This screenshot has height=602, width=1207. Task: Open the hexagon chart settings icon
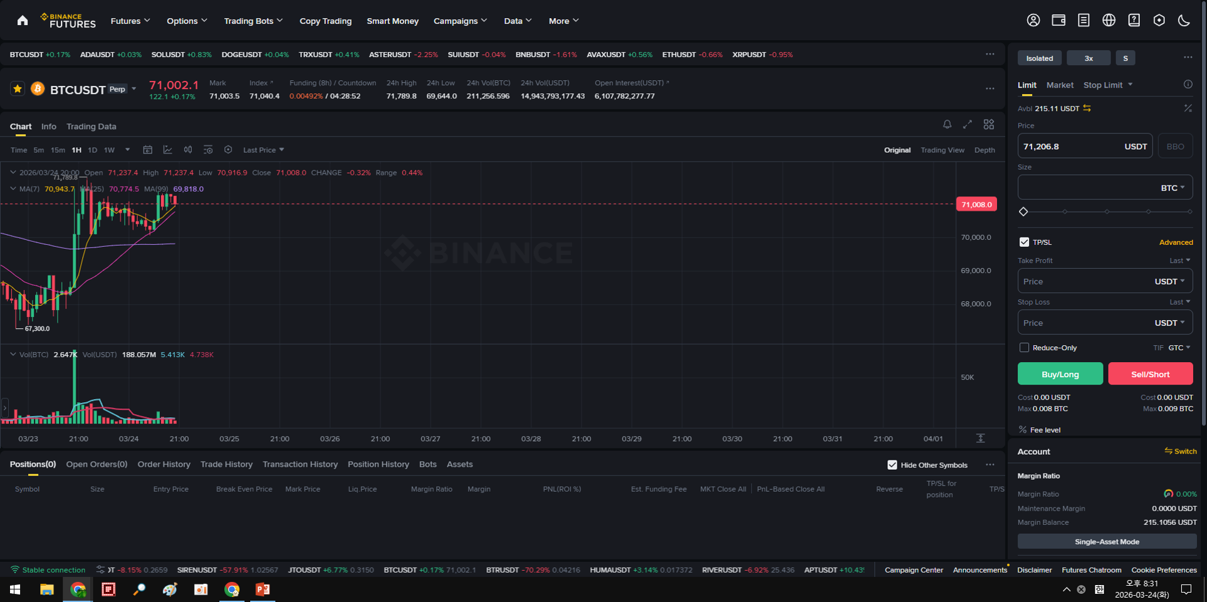click(x=228, y=150)
